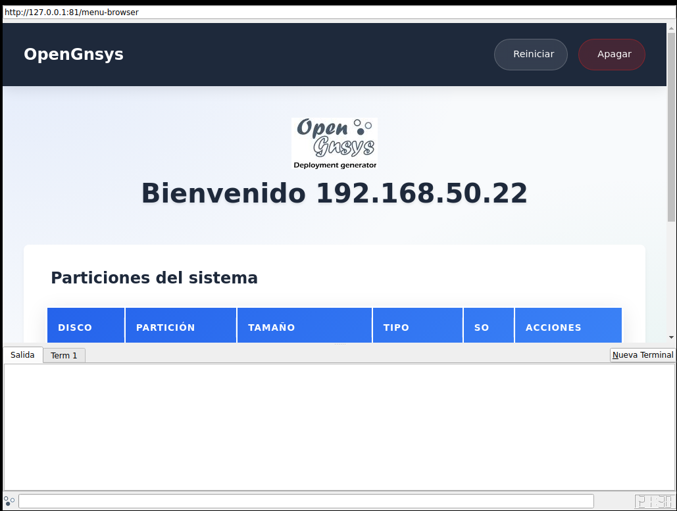Click the URL address bar at top
This screenshot has width=677, height=511.
click(x=338, y=12)
